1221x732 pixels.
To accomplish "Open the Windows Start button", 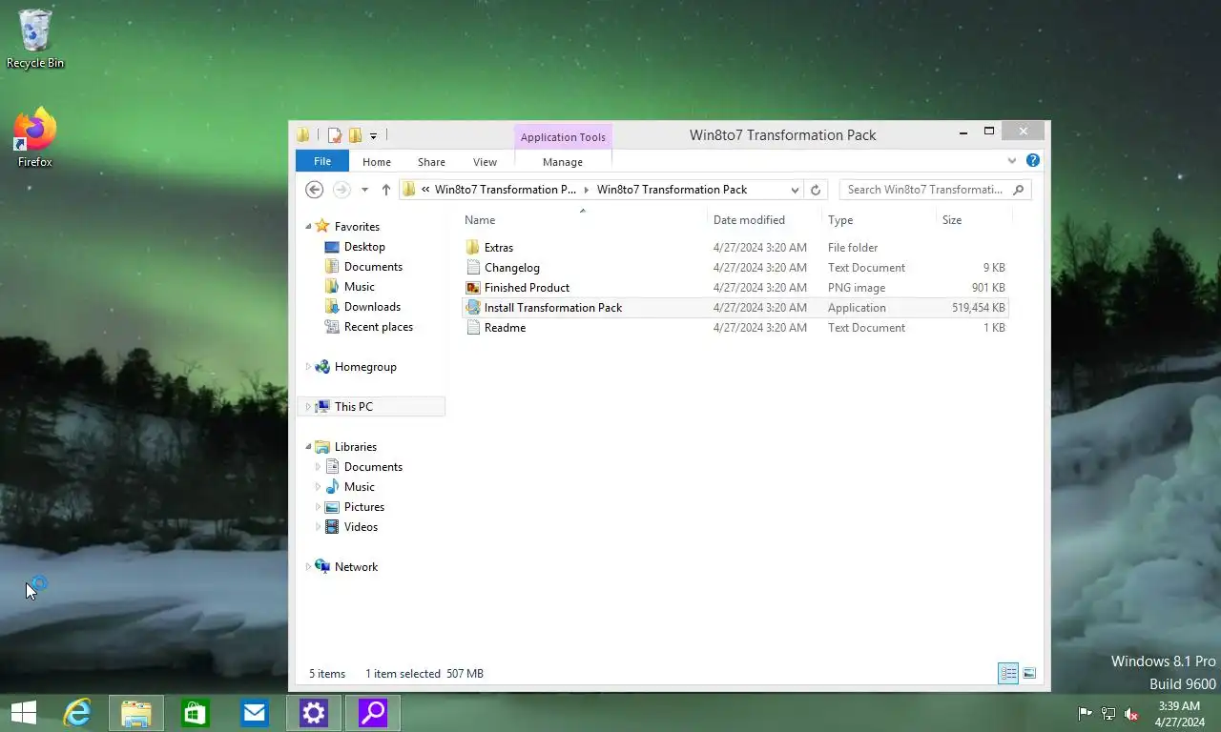I will click(24, 713).
